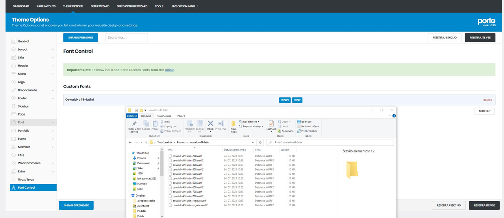Click the Preišči oswald-v49-latin search box
Screen dimensions: 504x218
tap(330, 142)
